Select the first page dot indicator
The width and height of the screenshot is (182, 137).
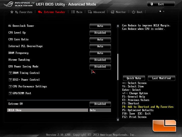point(160,11)
